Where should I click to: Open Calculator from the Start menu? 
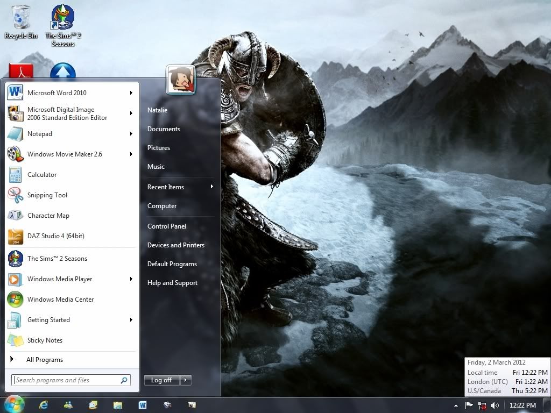click(42, 175)
